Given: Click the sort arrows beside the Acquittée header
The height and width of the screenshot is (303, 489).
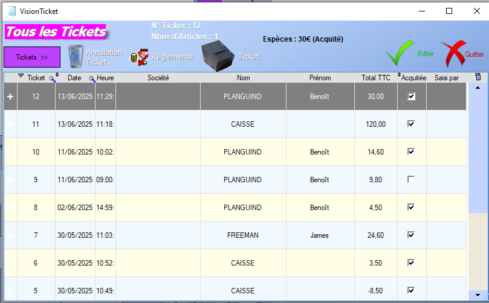Looking at the screenshot, I should 399,76.
